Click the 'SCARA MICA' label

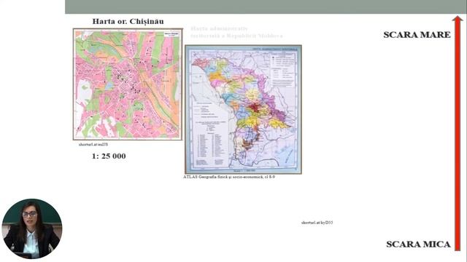418,245
